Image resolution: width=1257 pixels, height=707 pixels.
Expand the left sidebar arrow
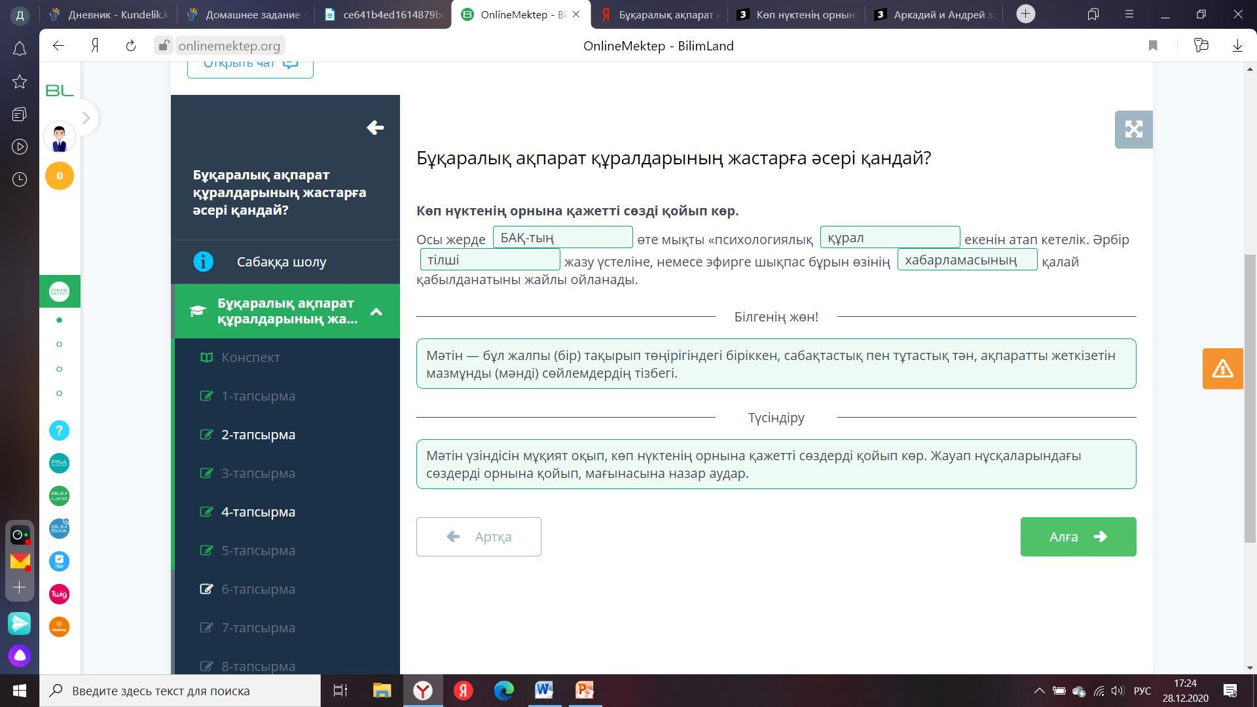coord(86,118)
